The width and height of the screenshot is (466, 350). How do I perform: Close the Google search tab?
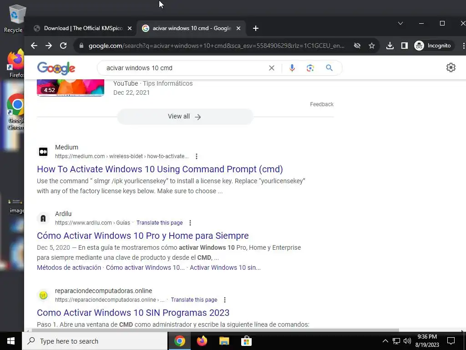click(238, 28)
